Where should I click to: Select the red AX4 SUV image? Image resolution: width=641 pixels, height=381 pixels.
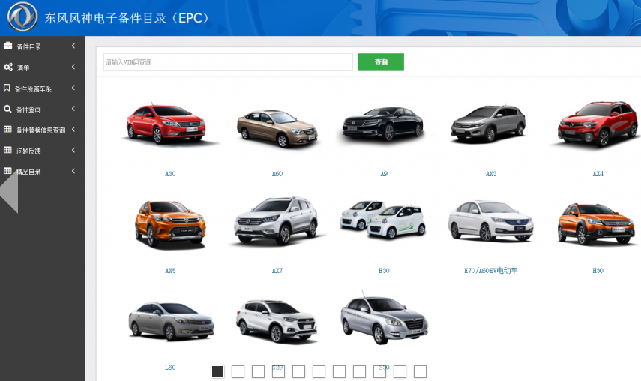[x=597, y=124]
